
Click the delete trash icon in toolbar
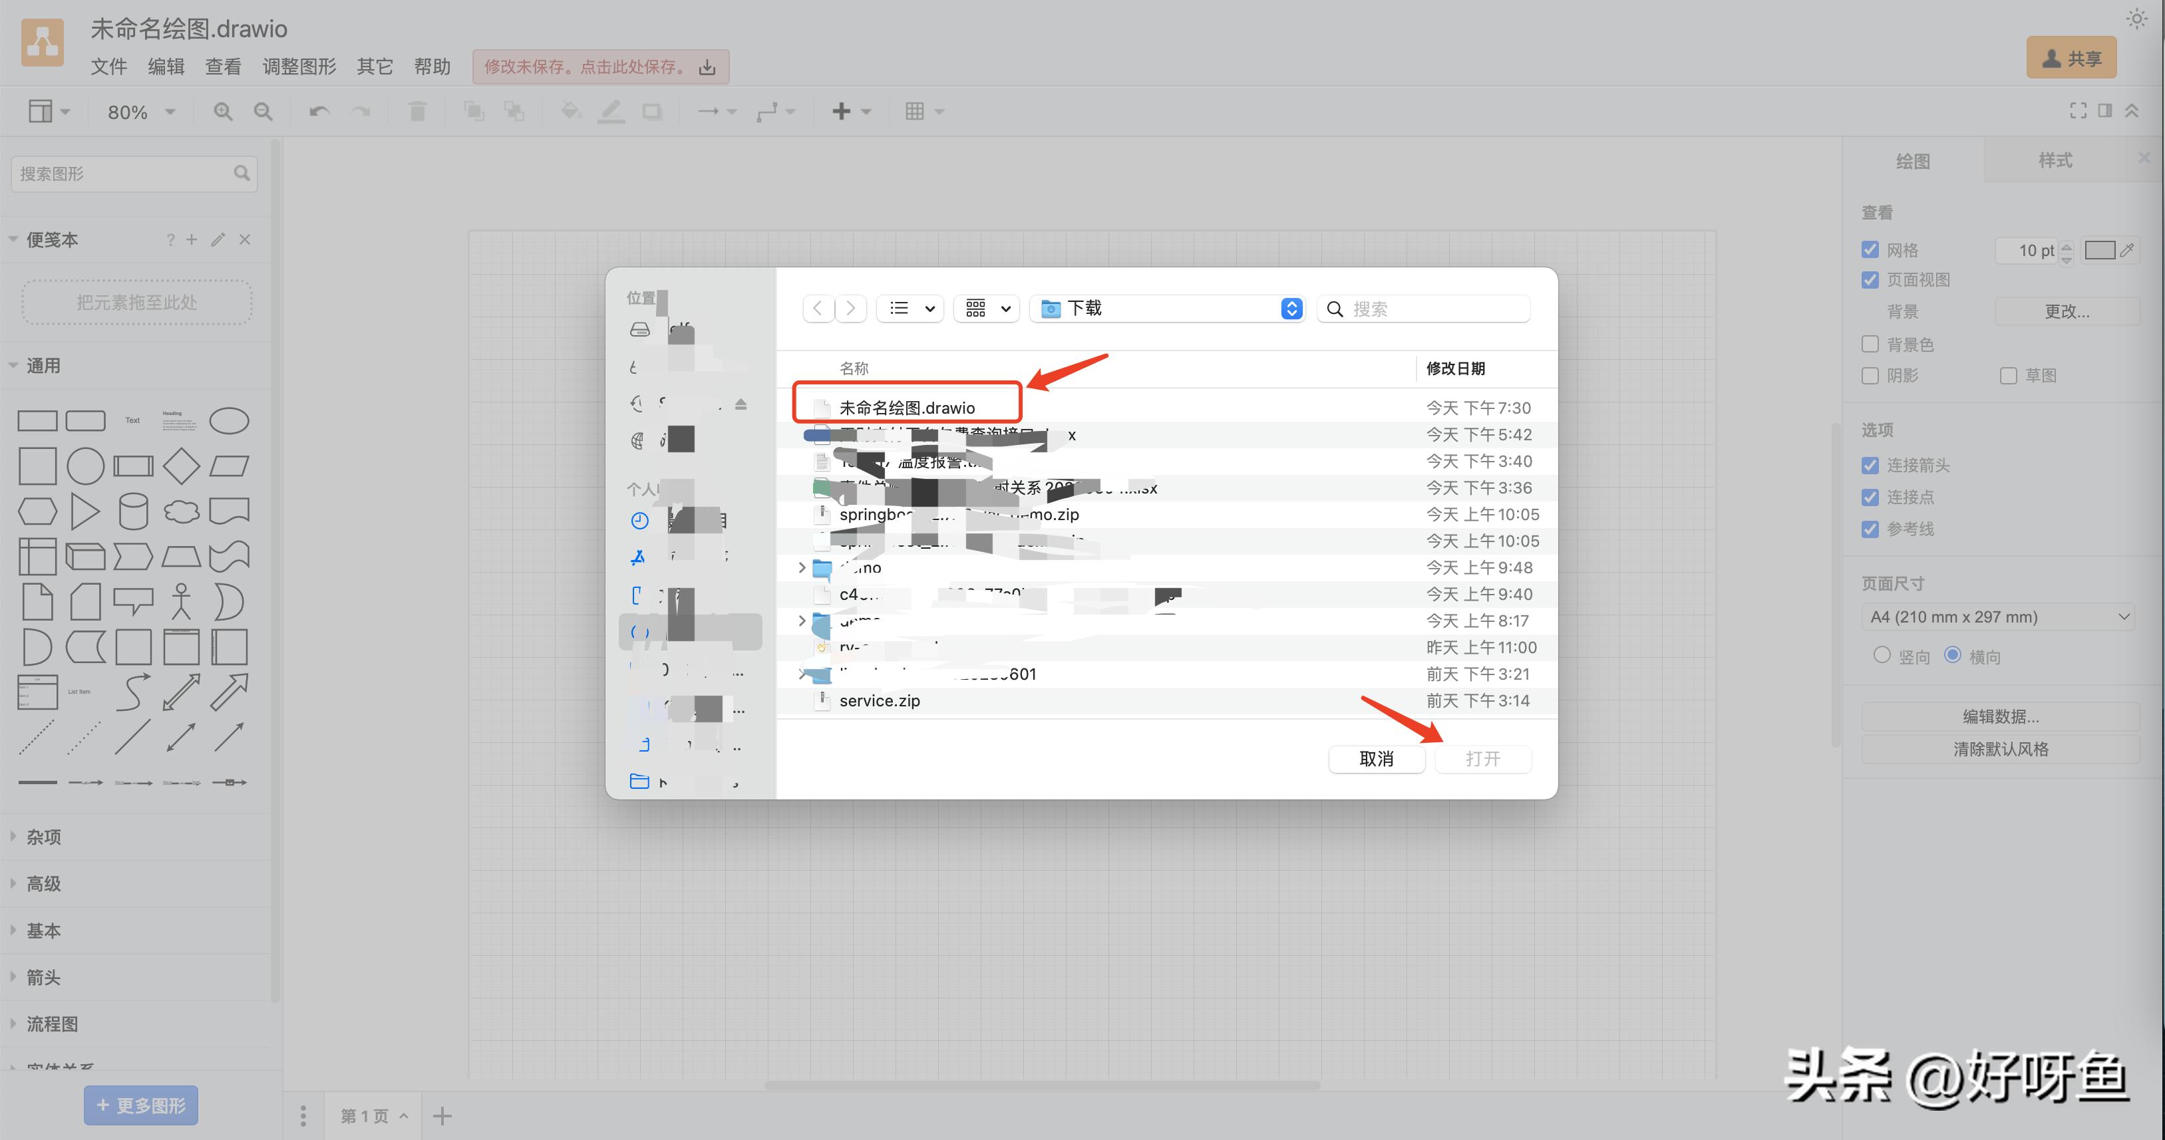417,112
